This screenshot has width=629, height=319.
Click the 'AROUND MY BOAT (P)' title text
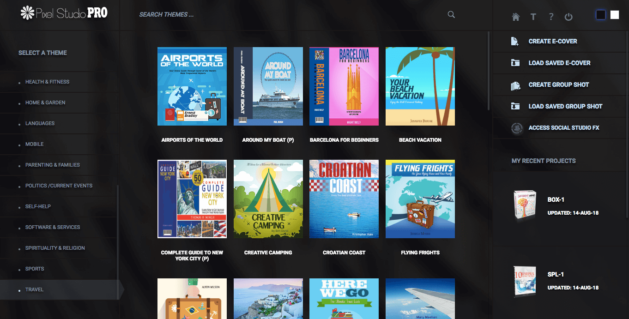268,140
